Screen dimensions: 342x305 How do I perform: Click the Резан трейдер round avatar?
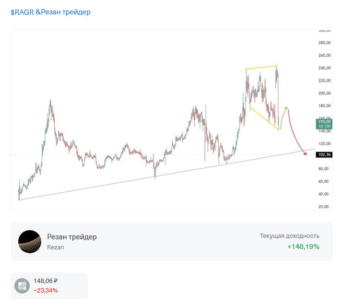(30, 242)
